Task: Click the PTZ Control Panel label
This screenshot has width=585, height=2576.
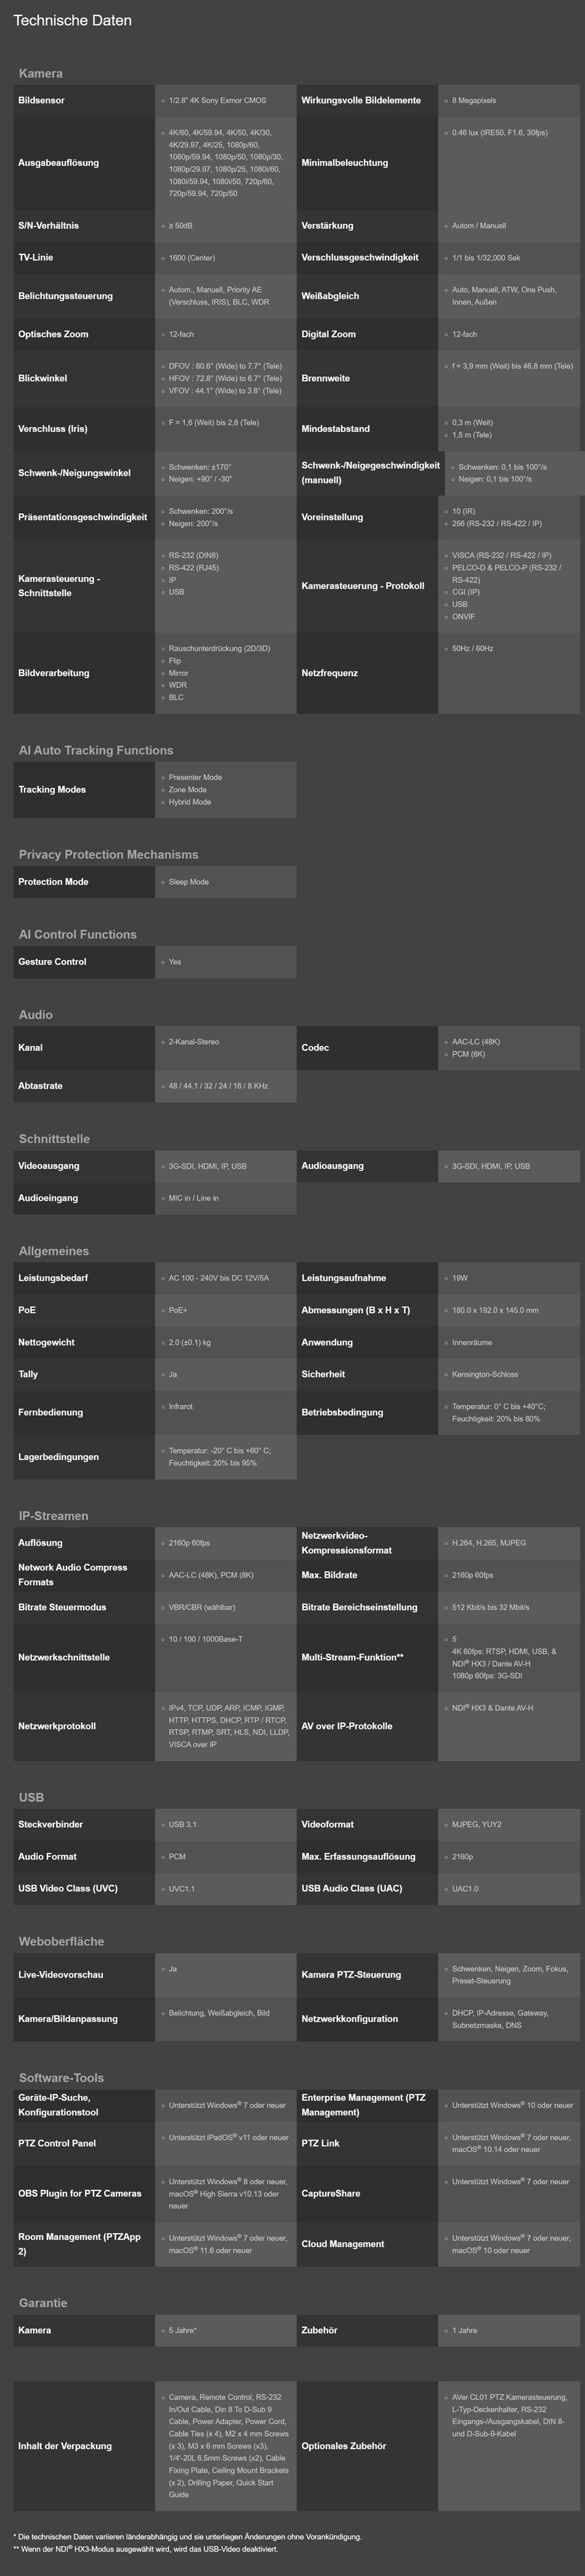Action: 57,2143
